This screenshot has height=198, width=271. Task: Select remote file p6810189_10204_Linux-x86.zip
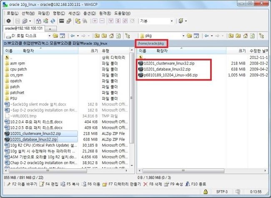pyautogui.click(x=171, y=75)
